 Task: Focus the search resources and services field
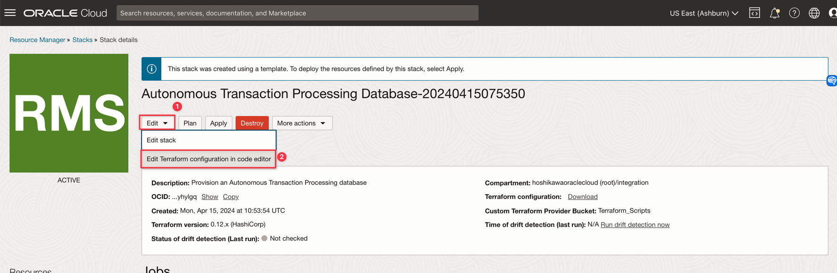click(x=297, y=13)
